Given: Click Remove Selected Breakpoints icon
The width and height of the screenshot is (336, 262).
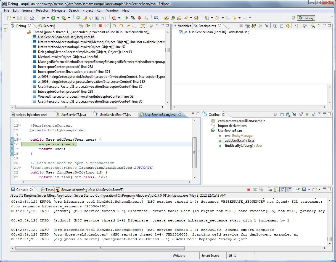Looking at the screenshot, I should tap(241, 26).
